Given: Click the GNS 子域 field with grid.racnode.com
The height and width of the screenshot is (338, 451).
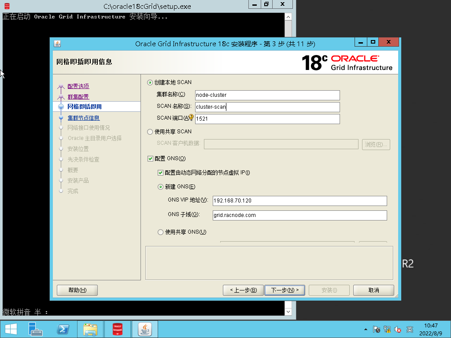Looking at the screenshot, I should click(x=299, y=215).
